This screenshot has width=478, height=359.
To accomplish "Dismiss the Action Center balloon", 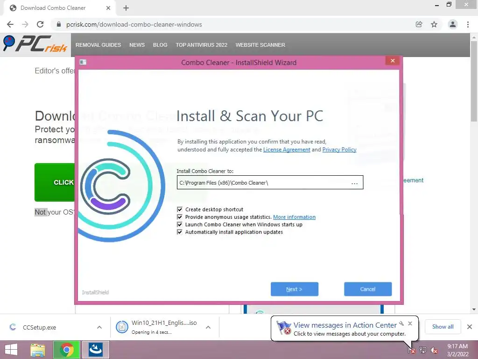I will (410, 323).
